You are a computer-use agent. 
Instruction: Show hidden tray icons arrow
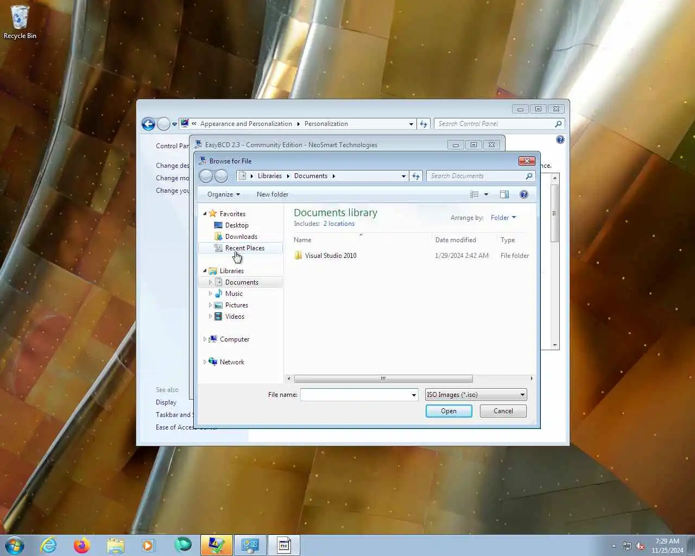[614, 546]
